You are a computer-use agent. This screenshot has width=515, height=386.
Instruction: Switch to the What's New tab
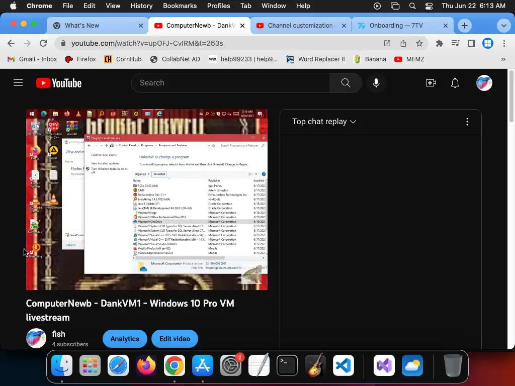click(x=98, y=26)
